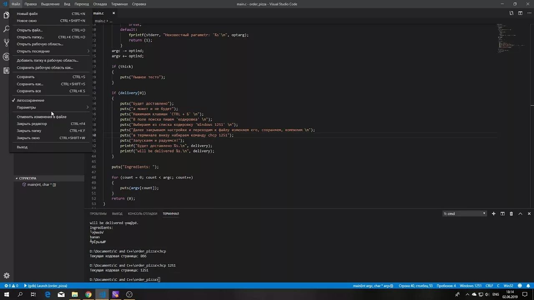Open Windows Start menu
The width and height of the screenshot is (534, 300).
(6, 295)
